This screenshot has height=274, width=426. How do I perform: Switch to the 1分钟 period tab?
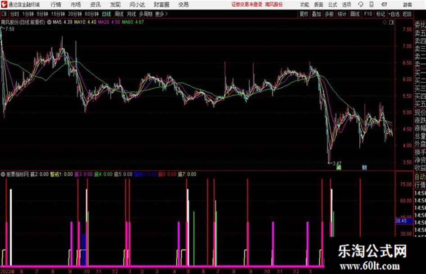[28, 14]
